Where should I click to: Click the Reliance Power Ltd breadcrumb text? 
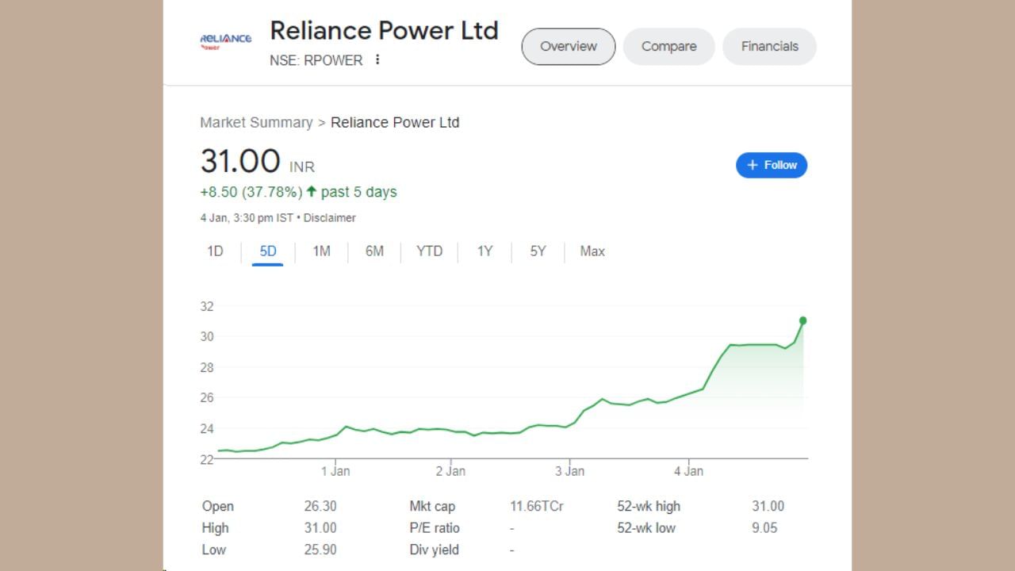(395, 122)
